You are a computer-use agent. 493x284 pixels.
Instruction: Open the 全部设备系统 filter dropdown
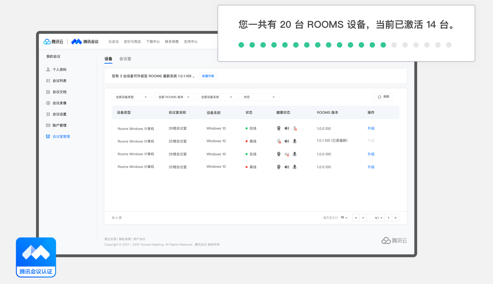coord(217,97)
